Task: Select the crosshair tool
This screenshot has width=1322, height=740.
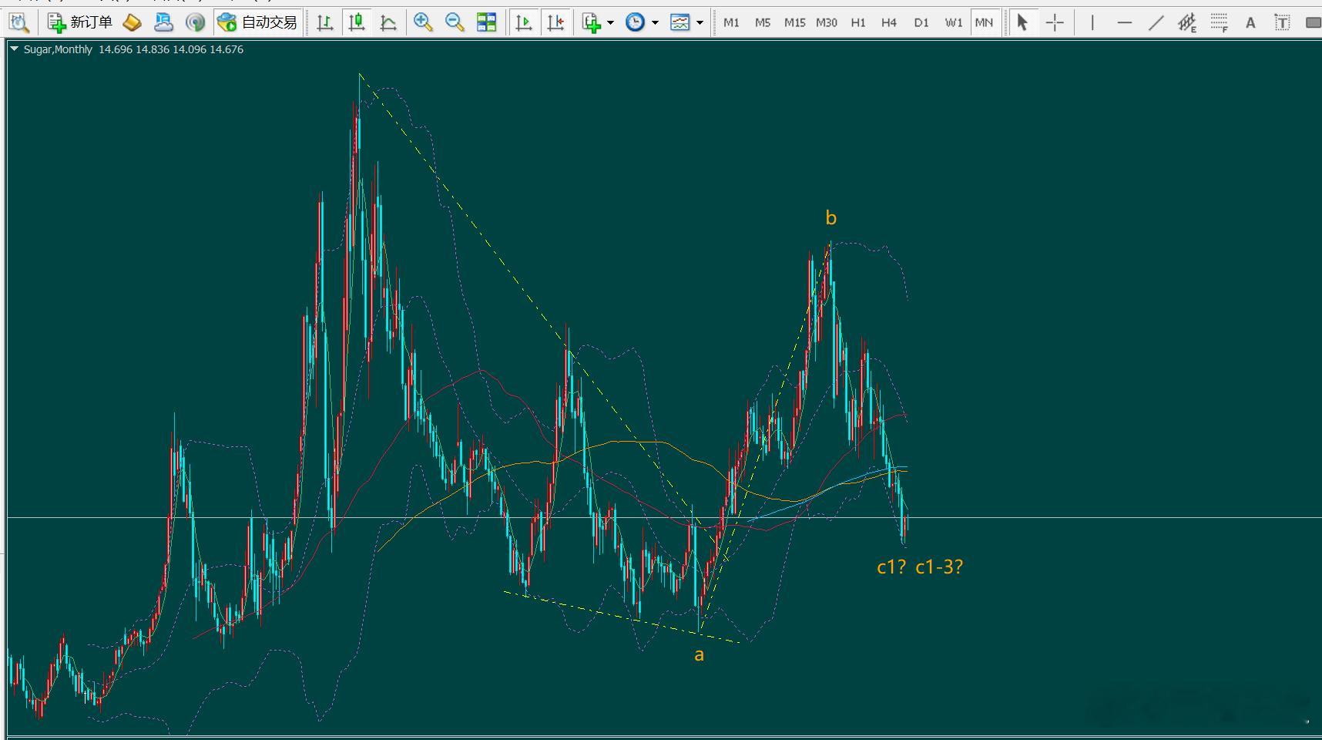Action: tap(1055, 22)
